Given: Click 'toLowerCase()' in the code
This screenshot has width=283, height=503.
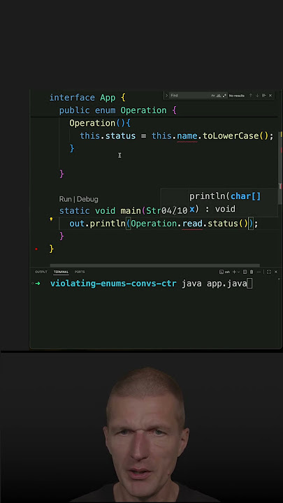Looking at the screenshot, I should point(235,136).
